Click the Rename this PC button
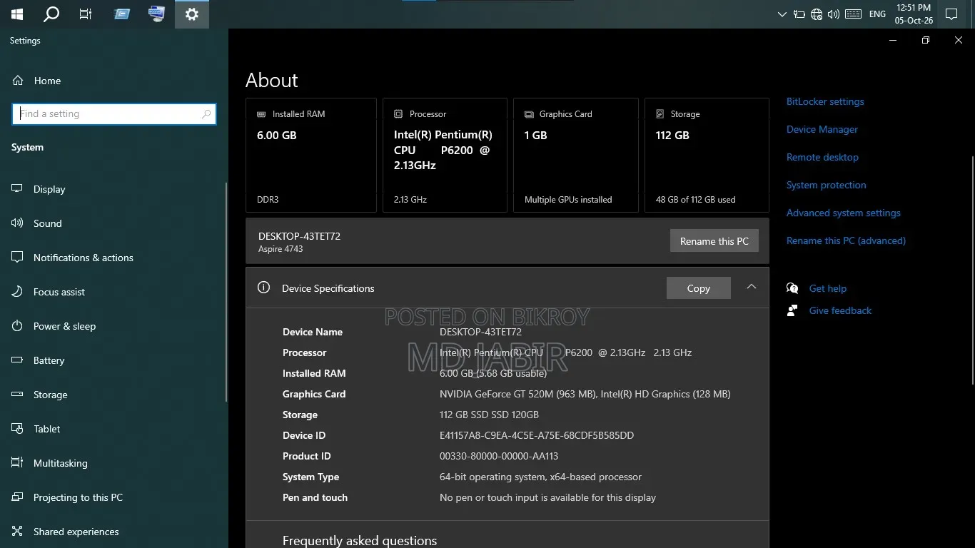975x548 pixels. (714, 241)
